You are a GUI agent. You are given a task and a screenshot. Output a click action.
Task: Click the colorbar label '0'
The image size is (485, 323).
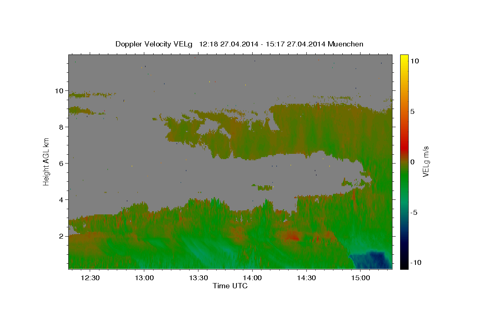coord(412,161)
